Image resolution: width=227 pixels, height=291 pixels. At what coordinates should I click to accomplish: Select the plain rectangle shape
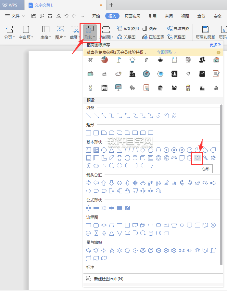pos(88,133)
